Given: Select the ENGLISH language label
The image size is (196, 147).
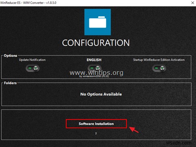Looking at the screenshot, I should pyautogui.click(x=94, y=60).
